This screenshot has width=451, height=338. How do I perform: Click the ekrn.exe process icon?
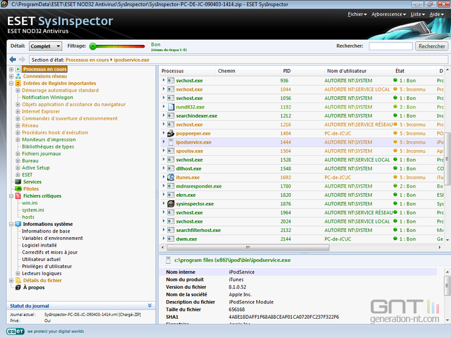click(171, 195)
